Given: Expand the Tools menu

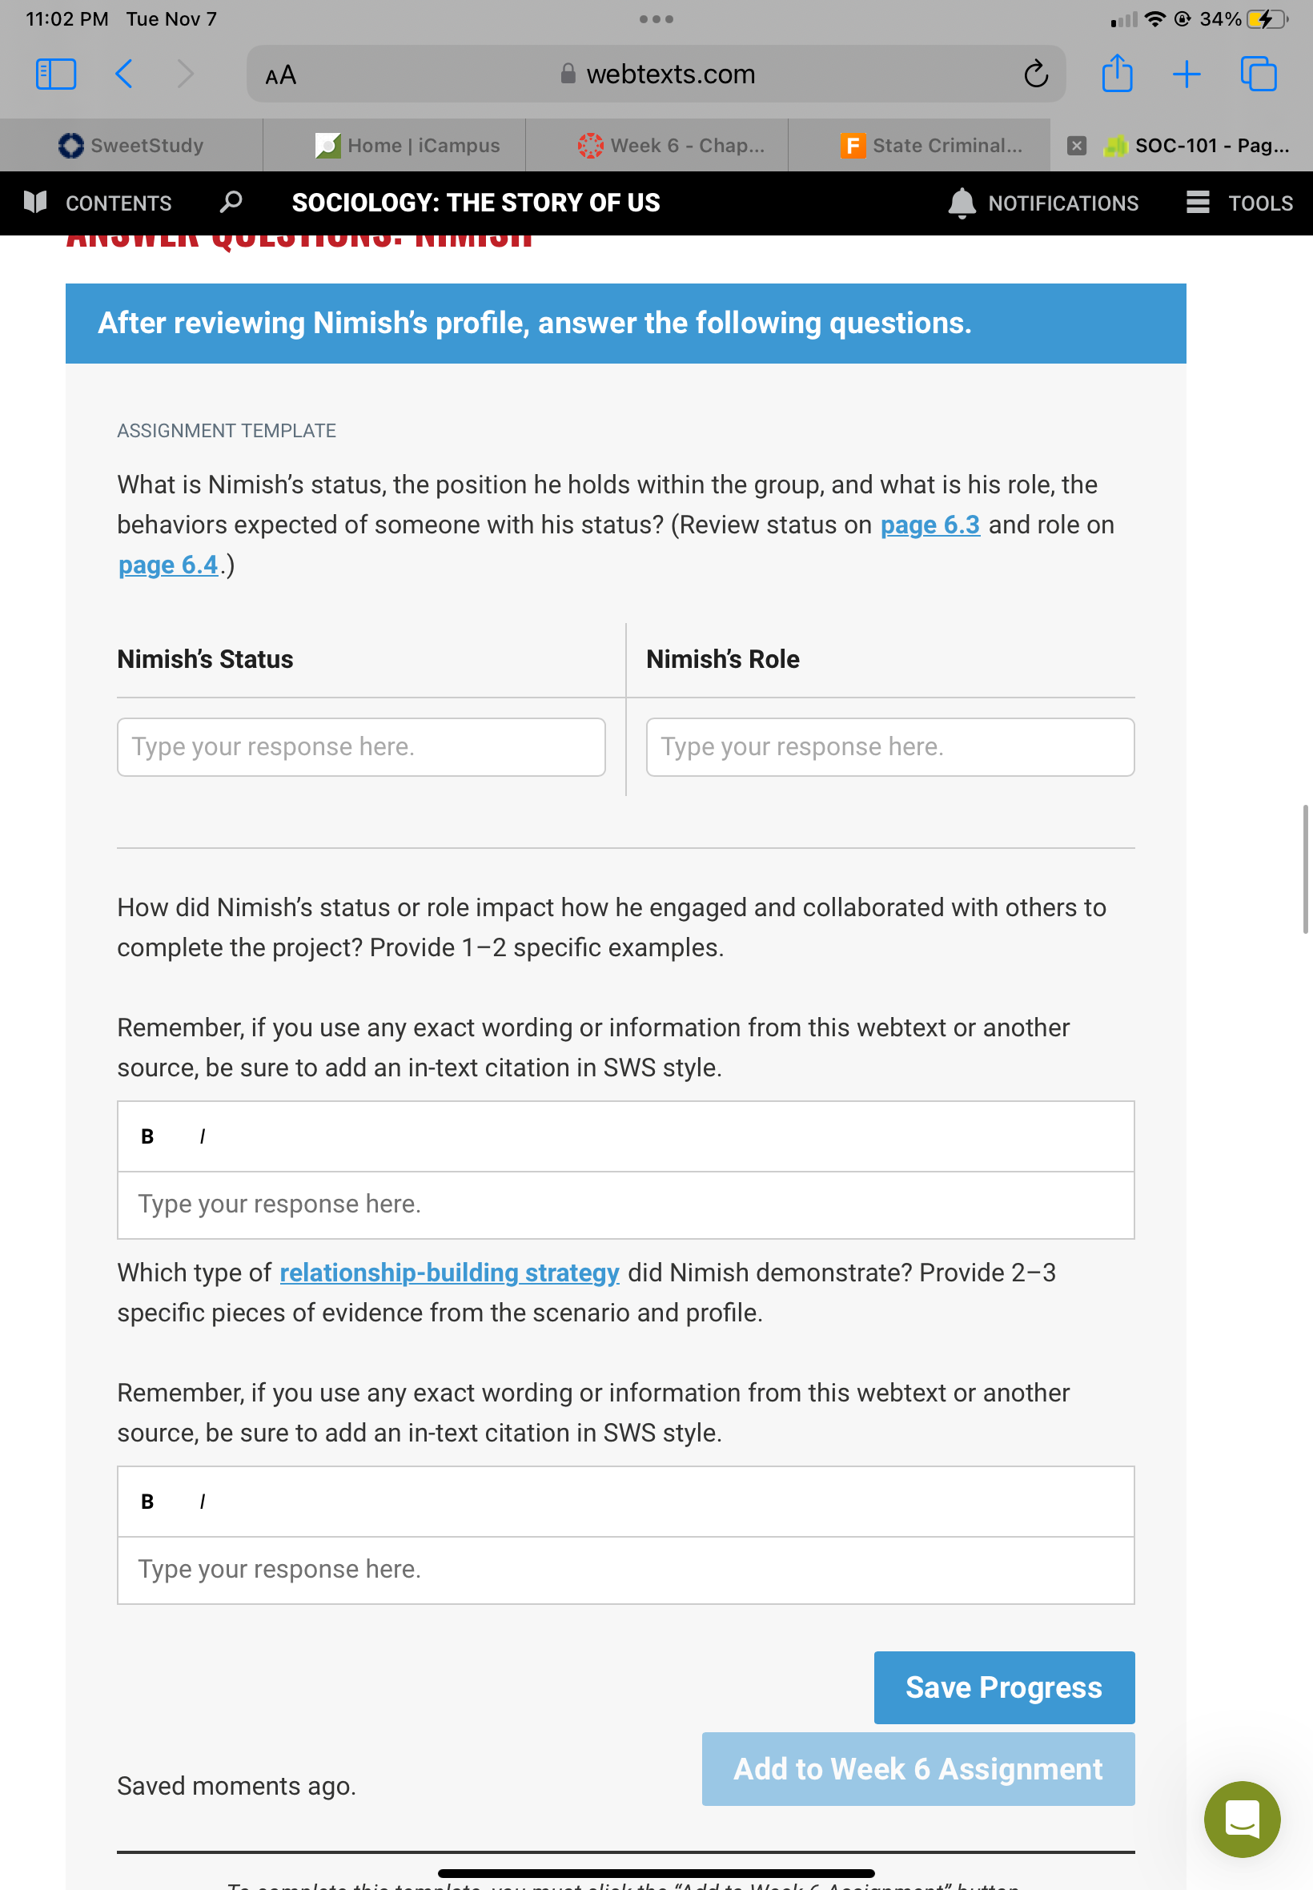Looking at the screenshot, I should [x=1240, y=203].
